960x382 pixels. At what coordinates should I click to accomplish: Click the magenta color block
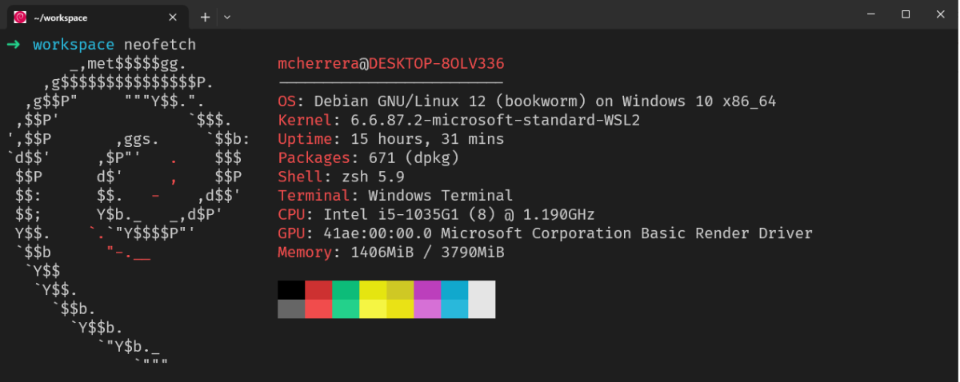coord(427,290)
